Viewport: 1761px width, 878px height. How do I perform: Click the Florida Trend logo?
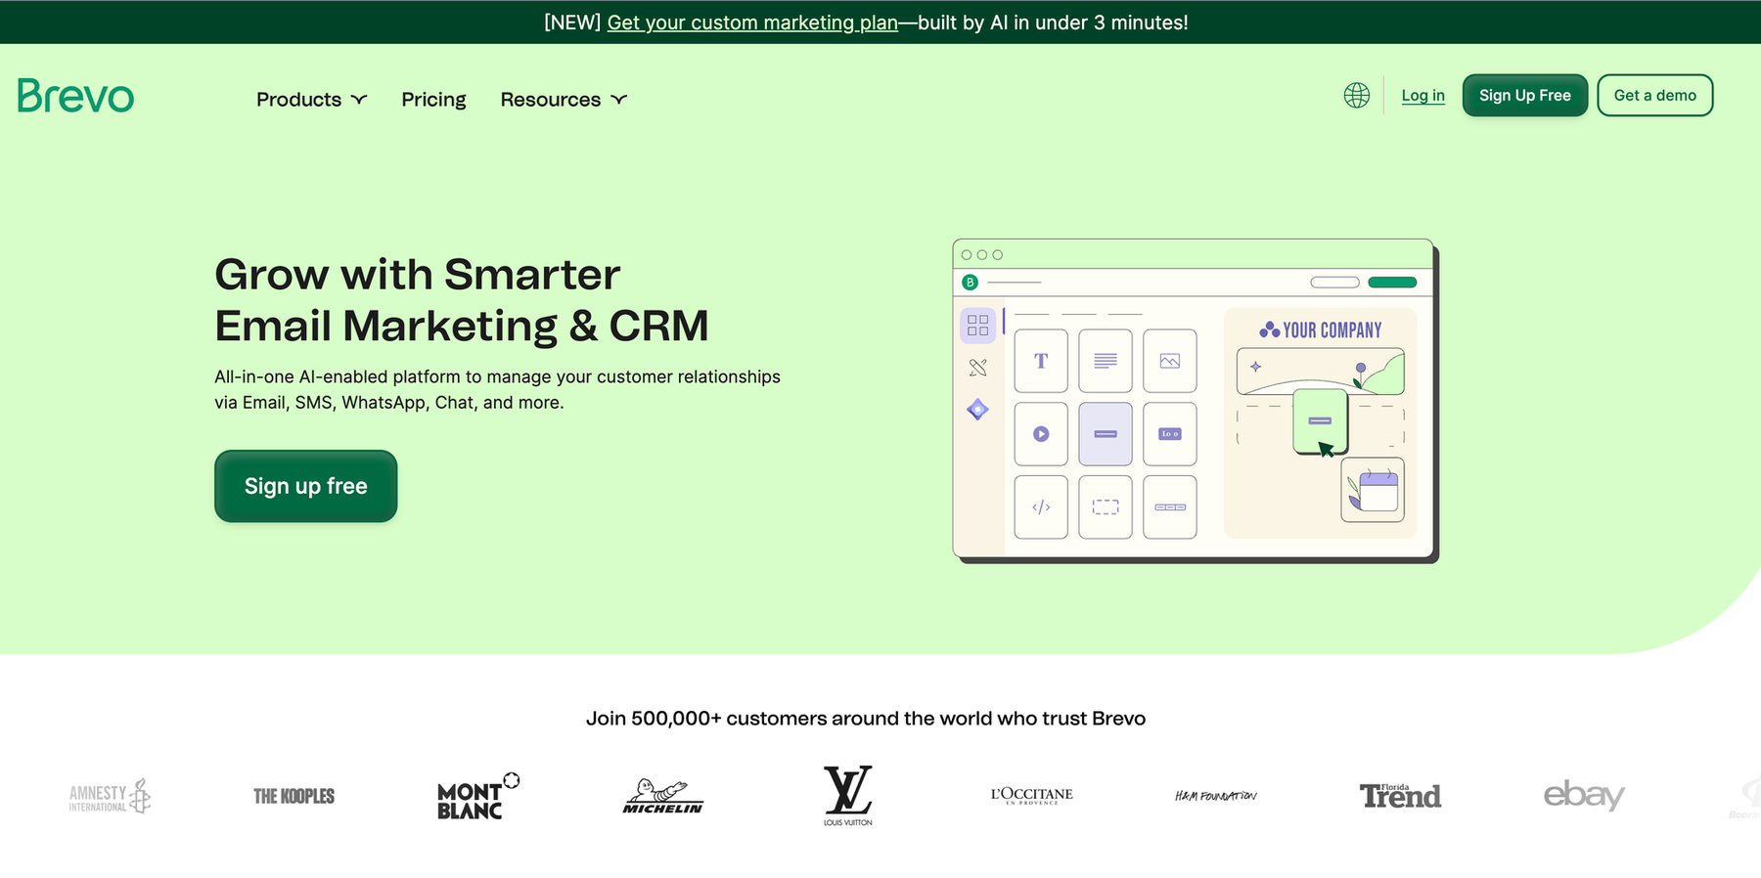pyautogui.click(x=1400, y=796)
